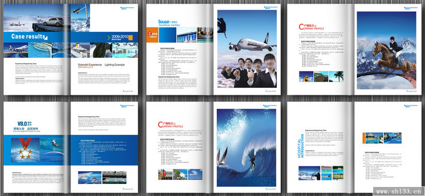Image resolution: width=425 pixels, height=196 pixels.
Task: Click the '2009-2010' arrow label
Action: (117, 37)
